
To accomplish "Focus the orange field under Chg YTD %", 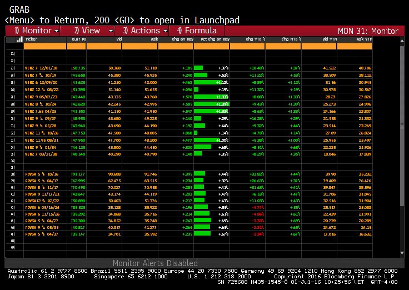I will [247, 47].
